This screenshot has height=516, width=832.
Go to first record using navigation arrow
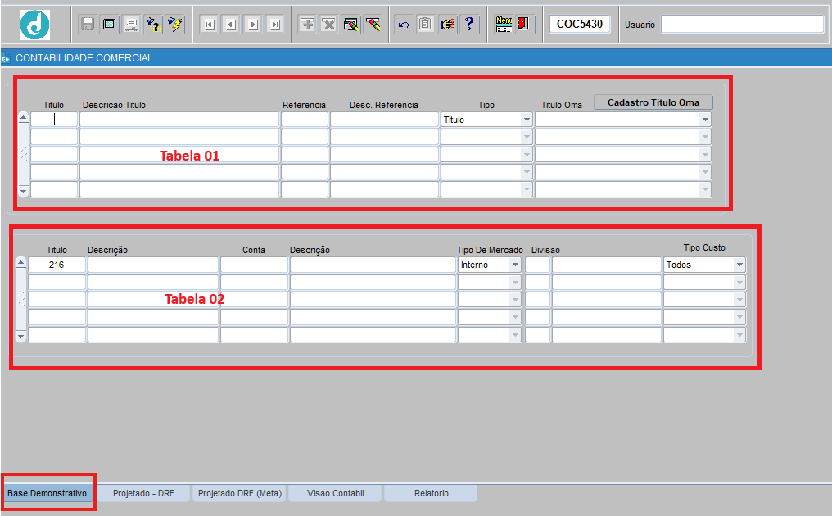pos(209,25)
